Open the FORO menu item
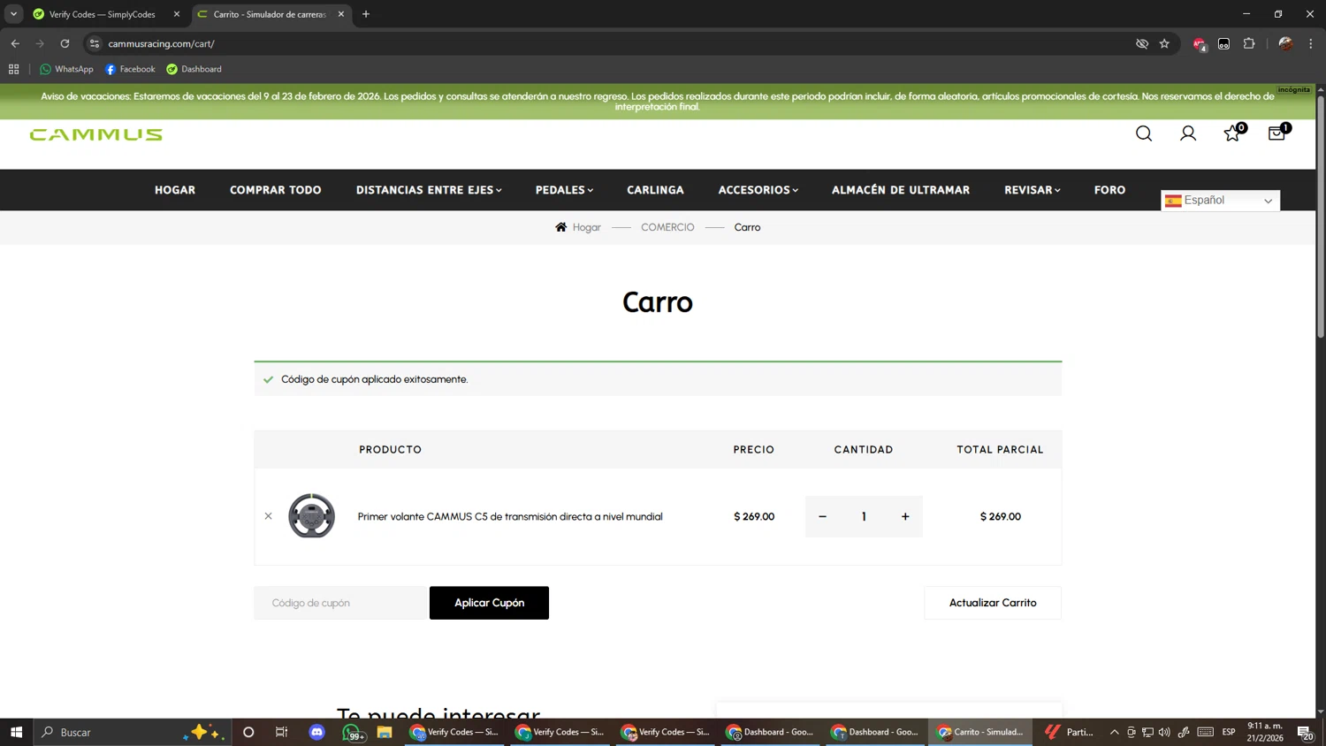Viewport: 1326px width, 746px height. point(1109,190)
